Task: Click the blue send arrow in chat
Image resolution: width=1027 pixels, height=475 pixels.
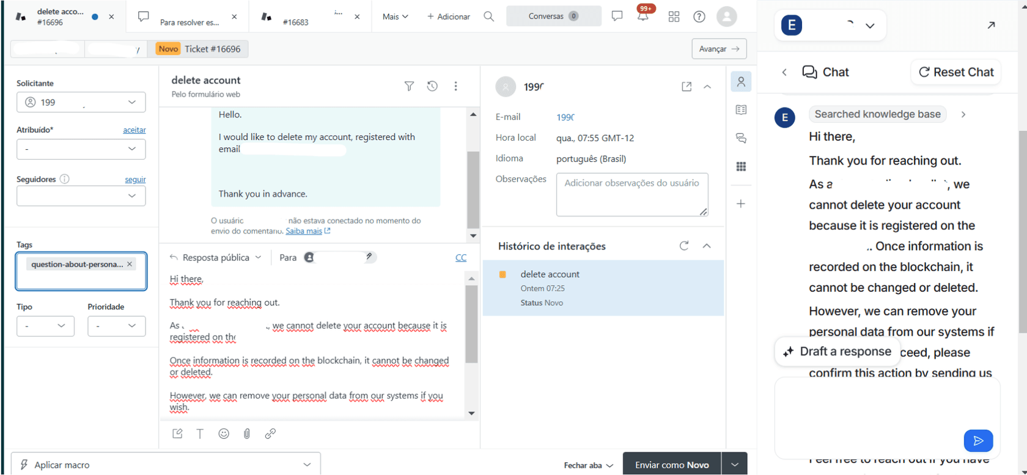Action: click(x=977, y=440)
